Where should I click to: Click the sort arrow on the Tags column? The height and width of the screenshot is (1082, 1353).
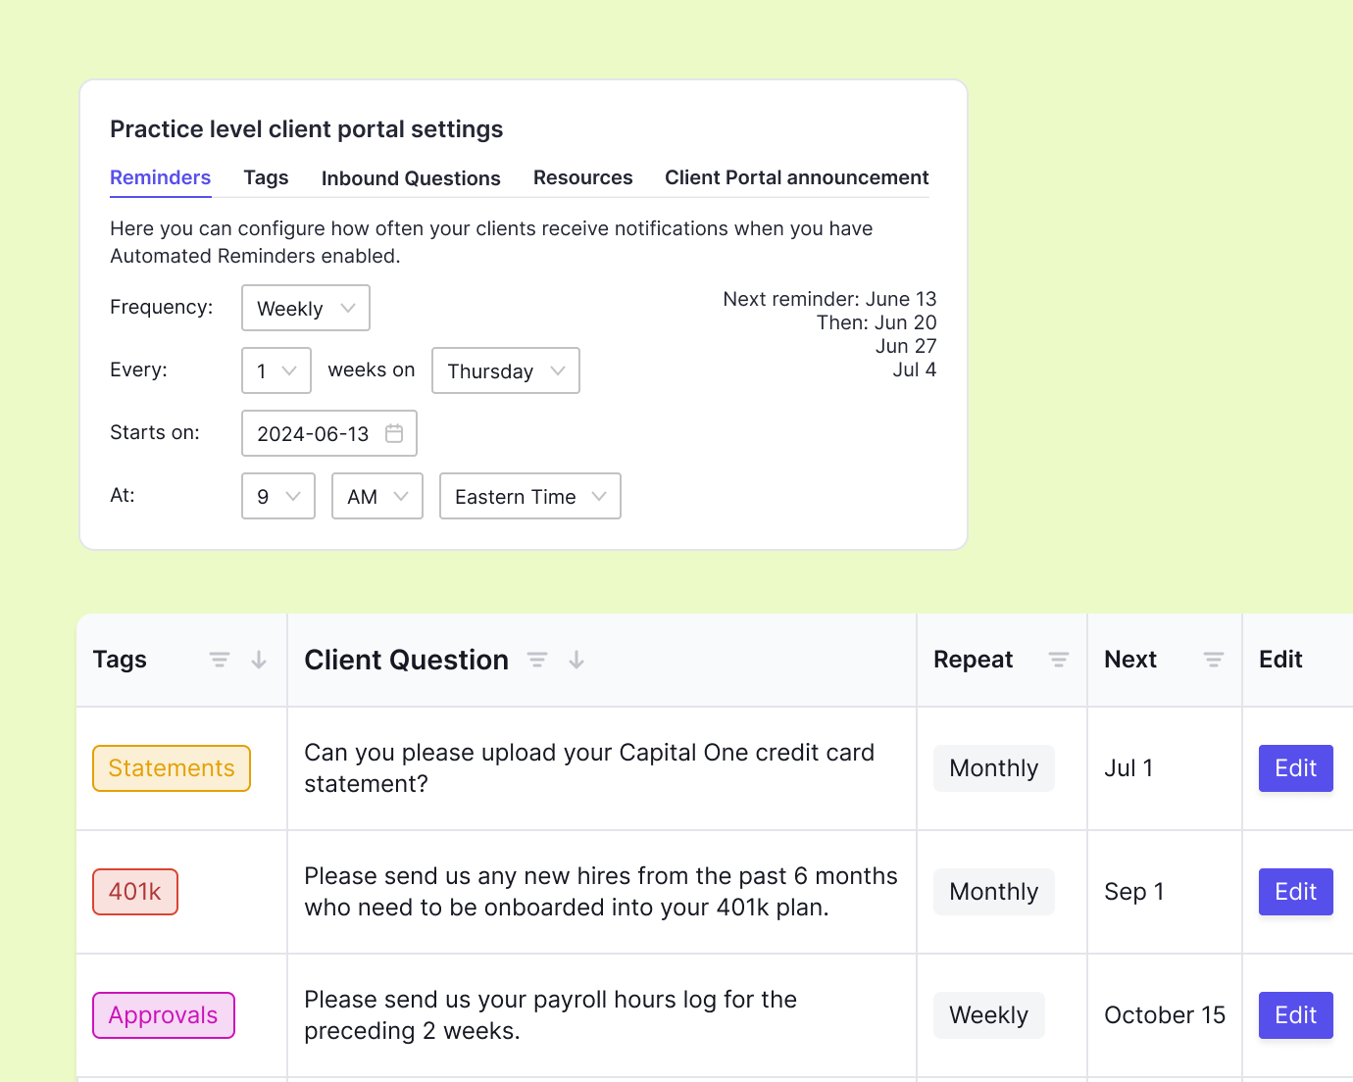(258, 660)
